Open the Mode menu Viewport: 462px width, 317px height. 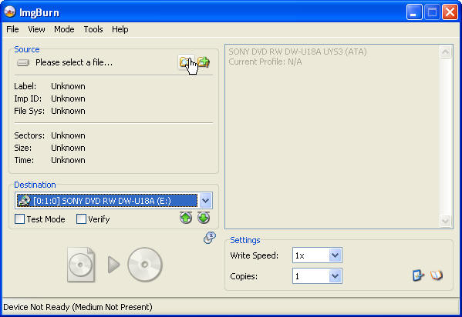pyautogui.click(x=64, y=29)
